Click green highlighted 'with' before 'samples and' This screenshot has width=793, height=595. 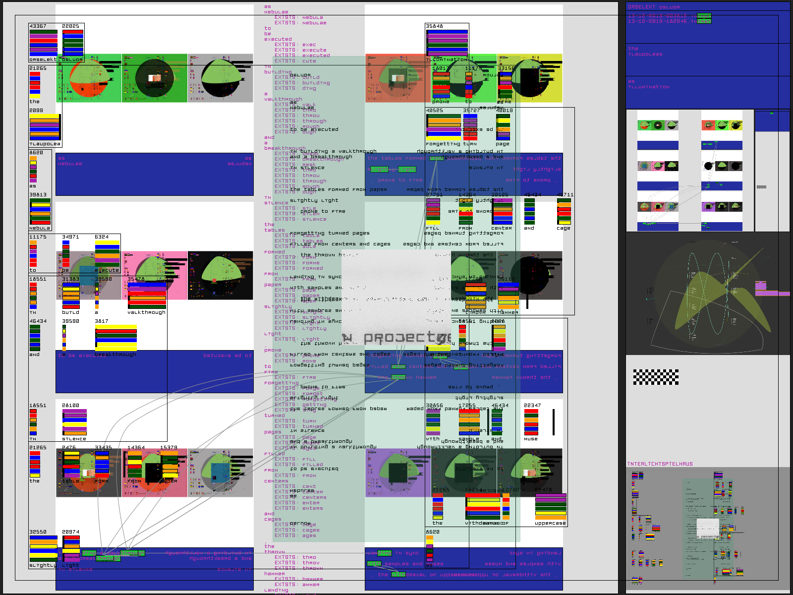(x=374, y=564)
